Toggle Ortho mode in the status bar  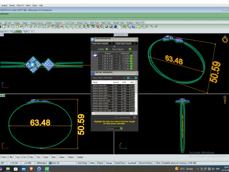point(92,163)
